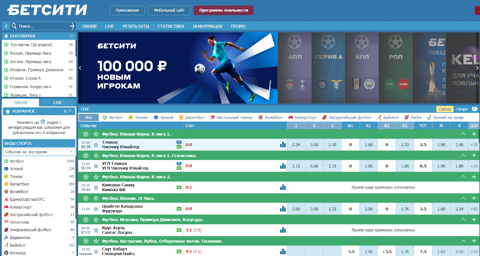
Task: Click the TV icon next to Скоро
Action: pos(474,109)
